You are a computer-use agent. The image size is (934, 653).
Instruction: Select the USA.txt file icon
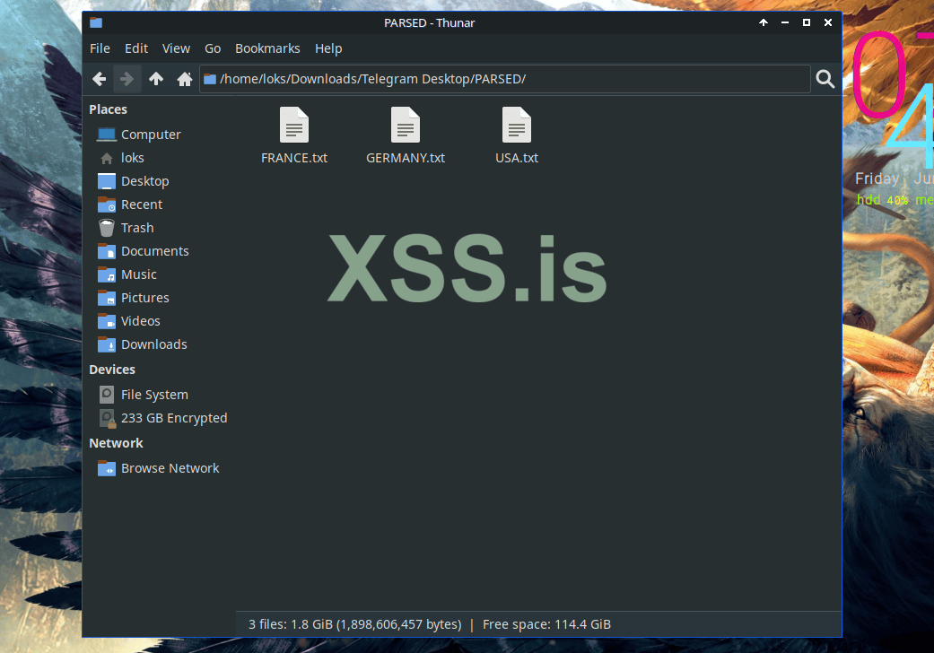coord(517,125)
